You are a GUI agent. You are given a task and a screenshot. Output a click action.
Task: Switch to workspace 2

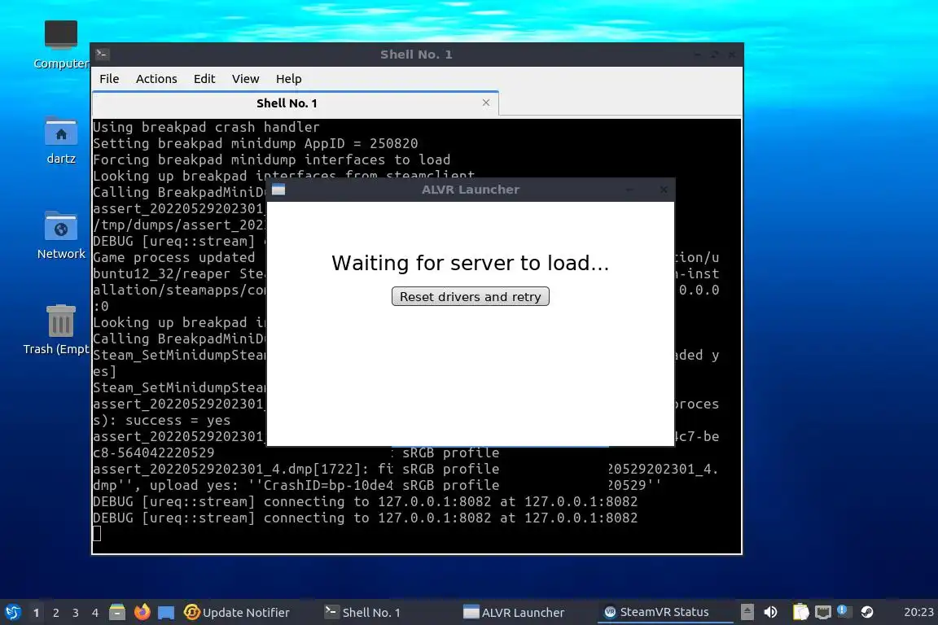coord(55,613)
